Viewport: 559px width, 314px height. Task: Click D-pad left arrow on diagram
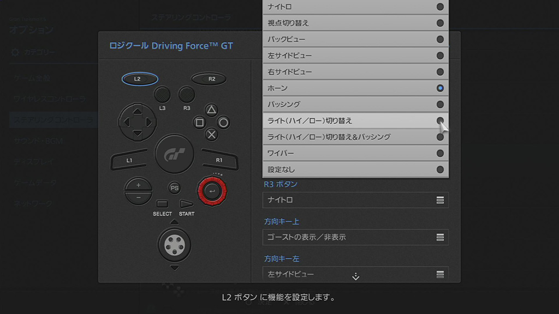click(127, 123)
